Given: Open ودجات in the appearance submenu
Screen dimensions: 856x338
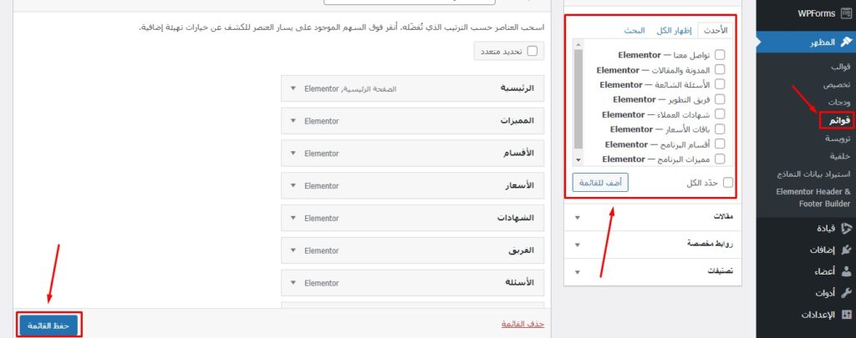Looking at the screenshot, I should 839,102.
